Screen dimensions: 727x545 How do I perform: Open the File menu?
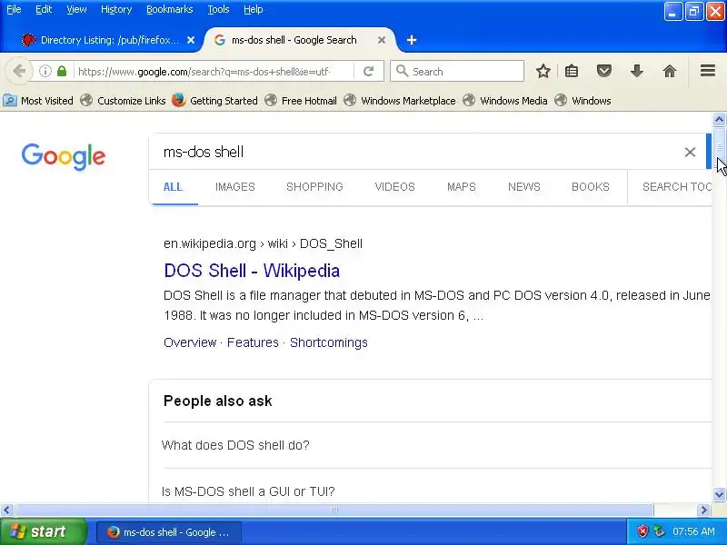pyautogui.click(x=14, y=9)
